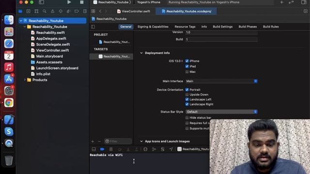Open the Build Phases tab

248,27
